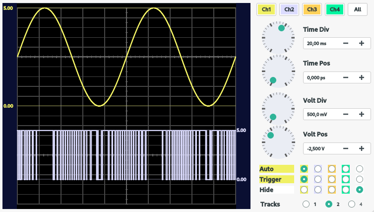Select the Ch1 channel tab
The height and width of the screenshot is (212, 374).
coord(266,9)
